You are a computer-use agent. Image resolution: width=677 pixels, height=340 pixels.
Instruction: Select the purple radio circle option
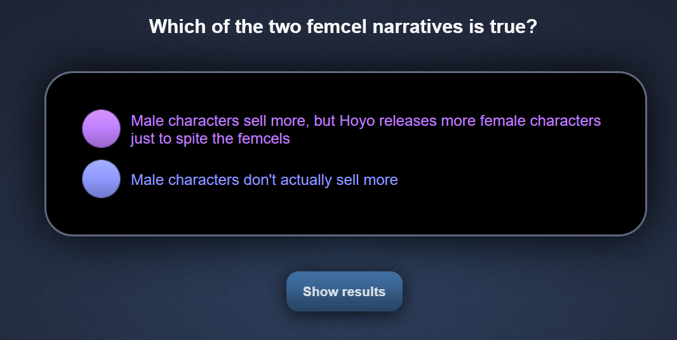(x=101, y=129)
